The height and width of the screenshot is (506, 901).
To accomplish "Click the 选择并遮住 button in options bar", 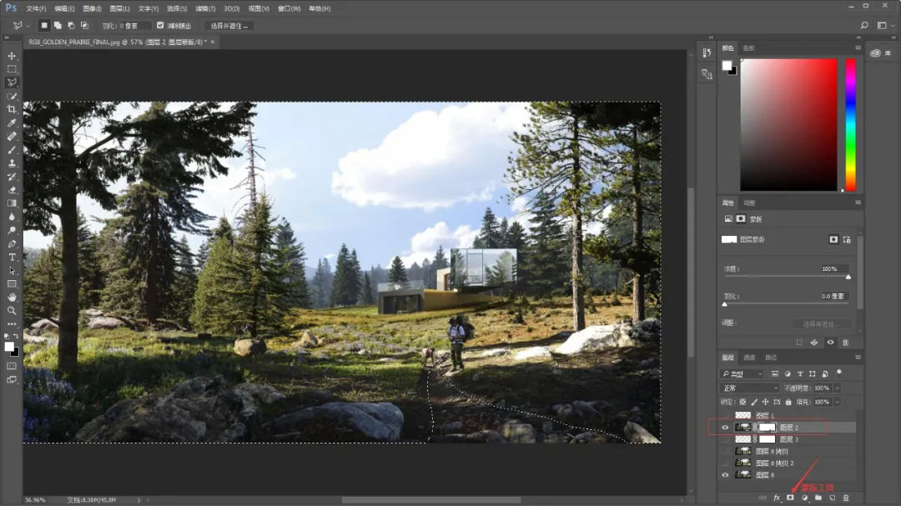I will coord(229,26).
